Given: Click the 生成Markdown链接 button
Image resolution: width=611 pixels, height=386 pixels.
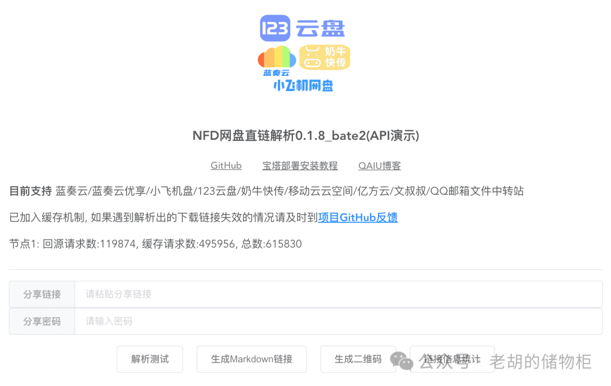Looking at the screenshot, I should click(x=252, y=359).
